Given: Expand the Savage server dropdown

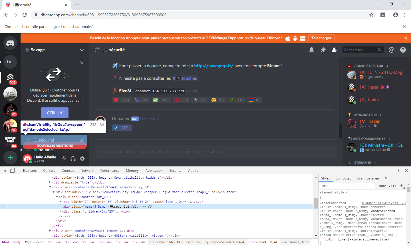Looking at the screenshot, I should 82,50.
